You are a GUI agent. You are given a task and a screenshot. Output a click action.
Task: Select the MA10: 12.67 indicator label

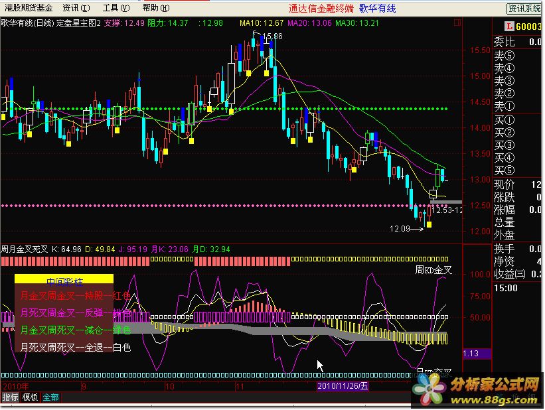[x=262, y=23]
